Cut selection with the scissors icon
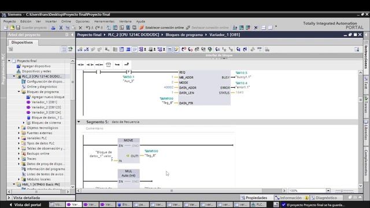The height and width of the screenshot is (208, 370). tap(61, 28)
